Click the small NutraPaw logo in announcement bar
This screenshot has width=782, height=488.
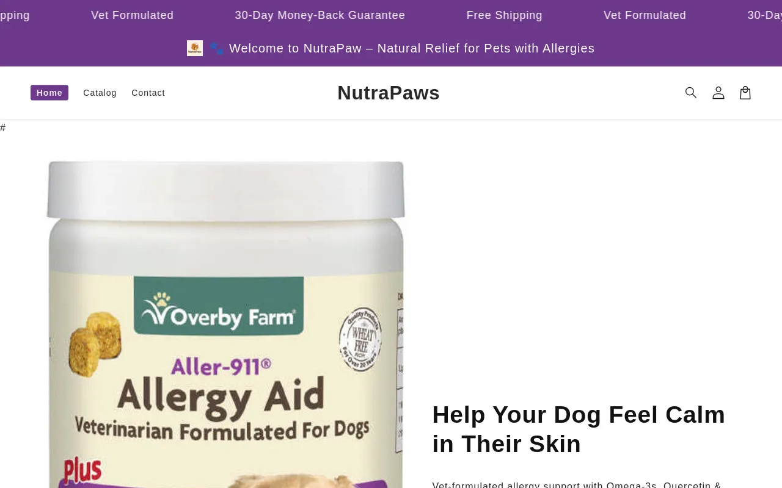[x=195, y=48]
